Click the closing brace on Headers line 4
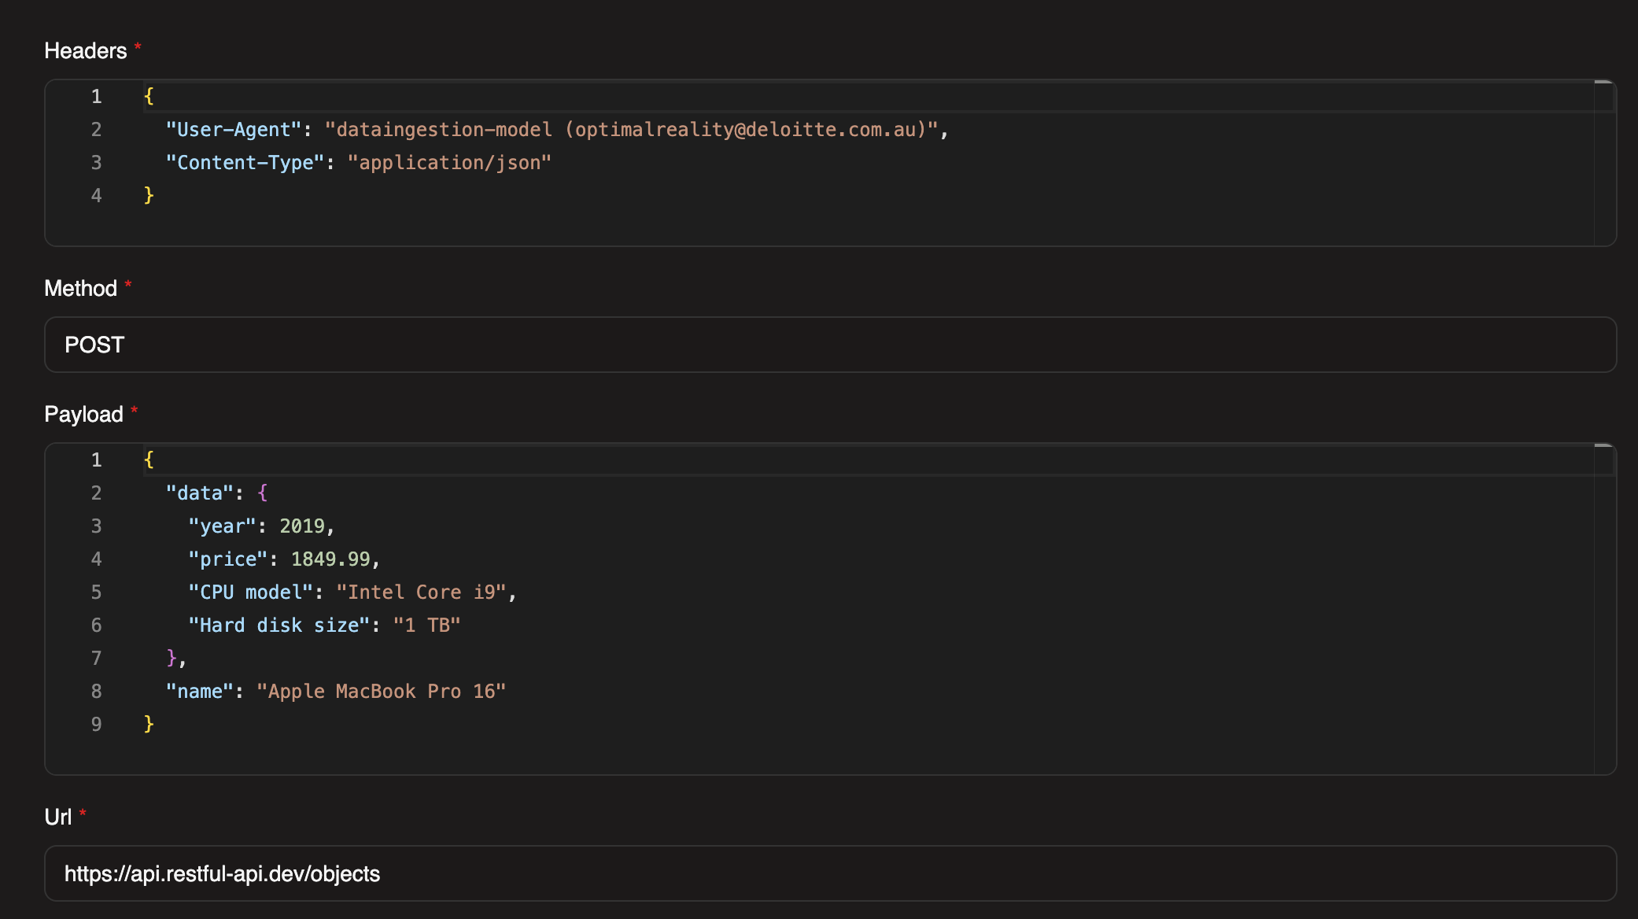The width and height of the screenshot is (1638, 919). 149,196
